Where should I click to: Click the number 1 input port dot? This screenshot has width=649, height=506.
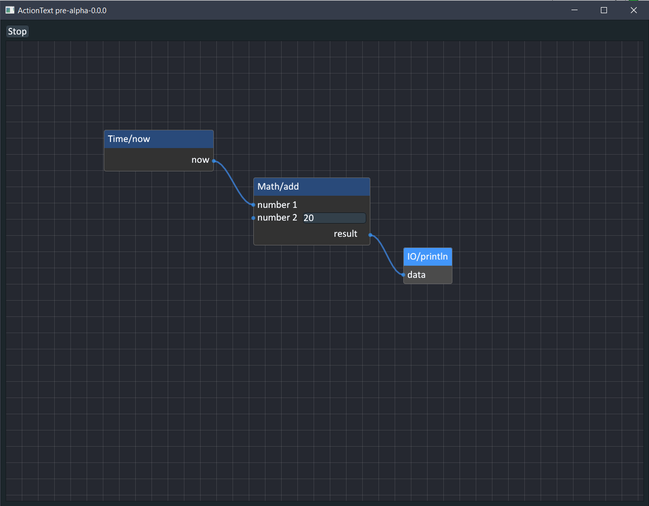(x=253, y=205)
